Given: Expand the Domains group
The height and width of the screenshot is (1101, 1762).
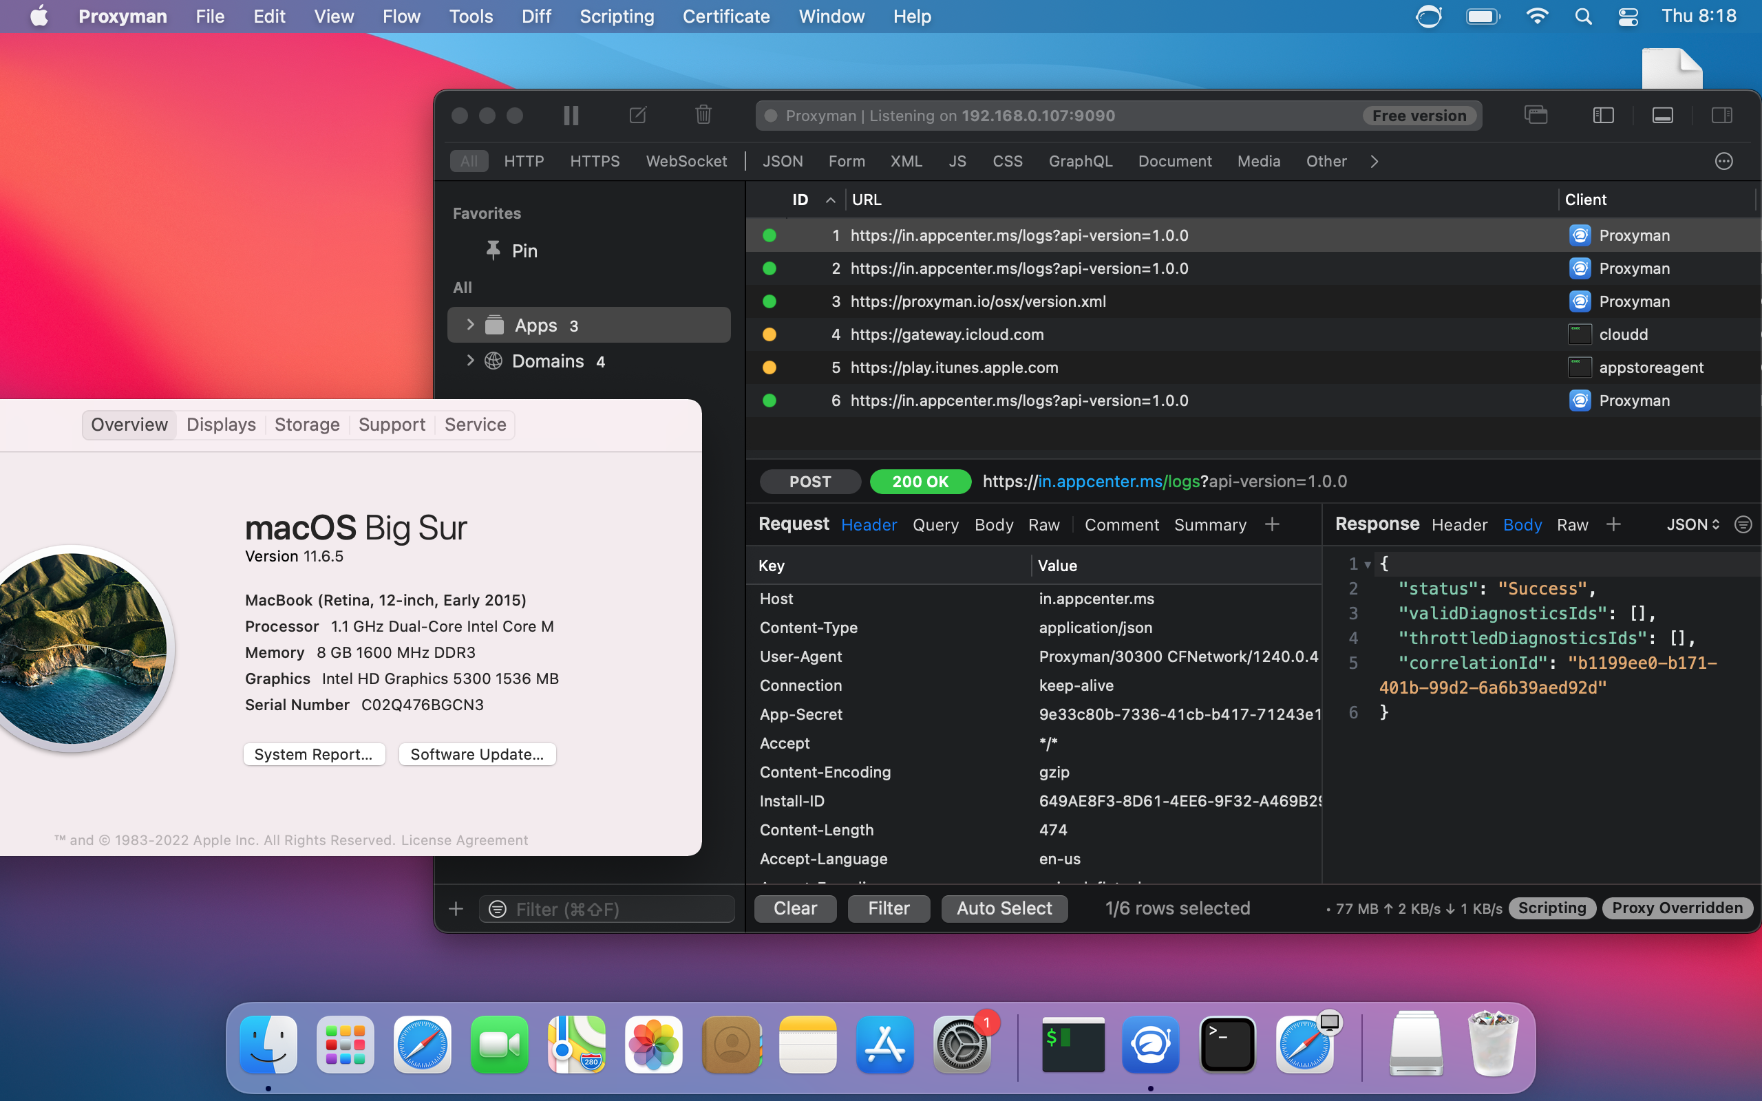Looking at the screenshot, I should click(x=470, y=361).
